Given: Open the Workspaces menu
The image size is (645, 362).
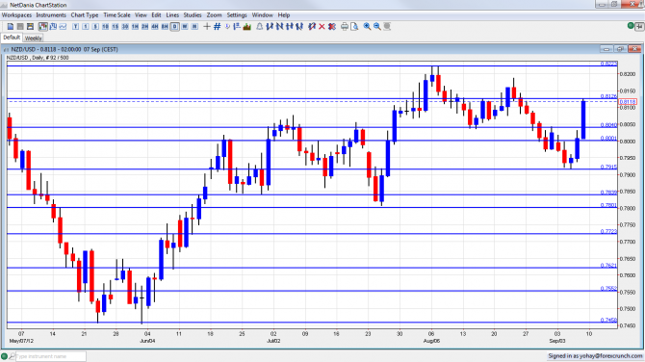Looking at the screenshot, I should click(x=16, y=15).
